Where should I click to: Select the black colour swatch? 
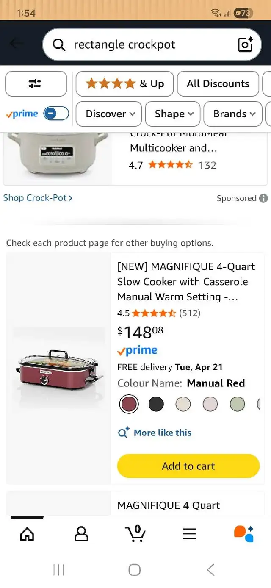point(156,404)
